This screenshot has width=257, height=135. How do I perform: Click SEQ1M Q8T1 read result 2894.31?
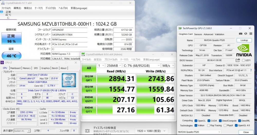(x=116, y=79)
